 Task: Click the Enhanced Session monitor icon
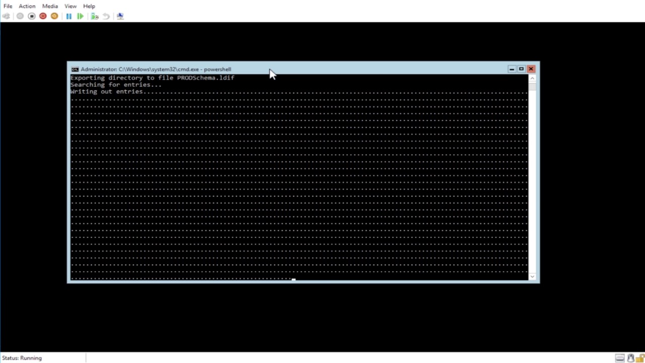point(120,16)
